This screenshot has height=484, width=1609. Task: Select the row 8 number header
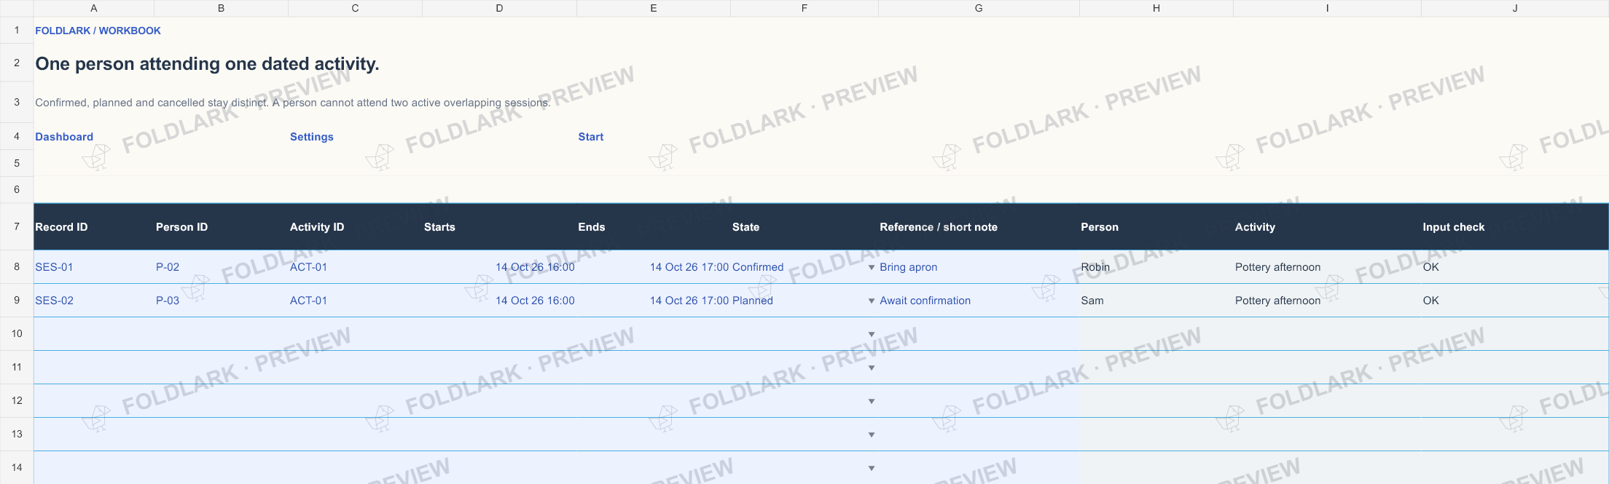click(x=17, y=267)
